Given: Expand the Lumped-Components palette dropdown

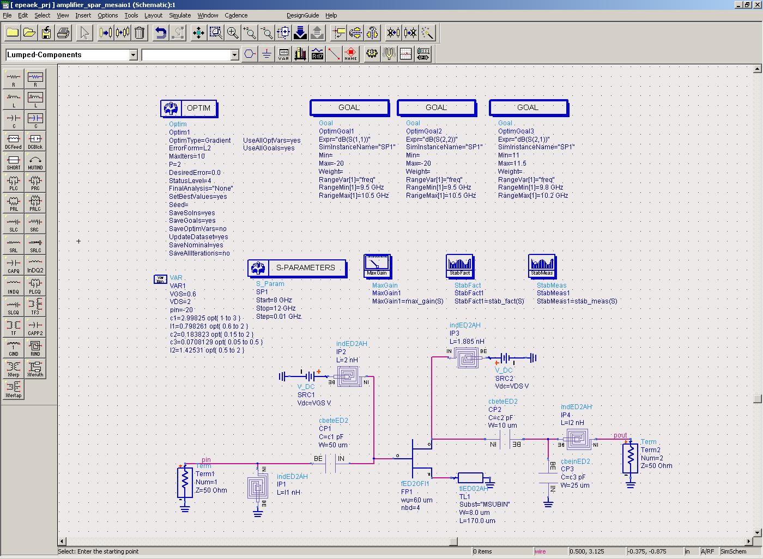Looking at the screenshot, I should point(133,55).
